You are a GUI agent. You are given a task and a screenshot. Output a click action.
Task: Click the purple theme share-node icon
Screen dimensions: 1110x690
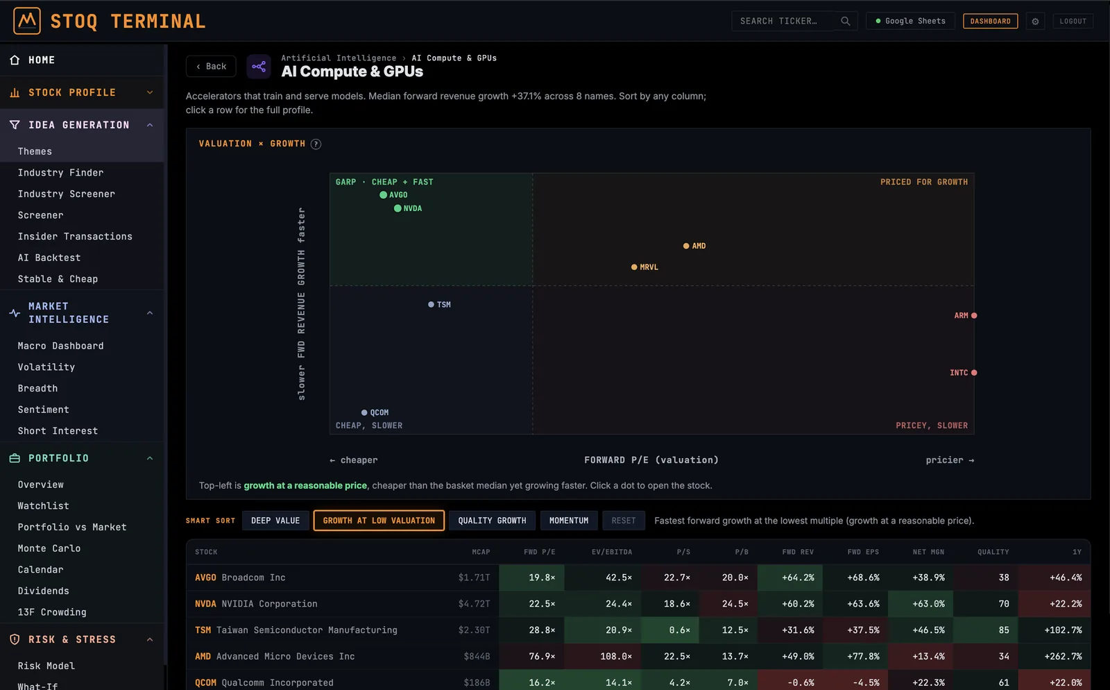[259, 67]
